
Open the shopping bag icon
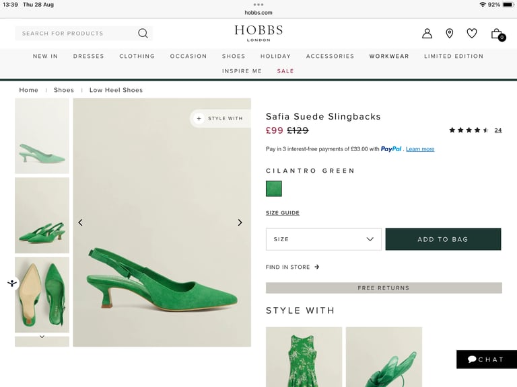pos(497,34)
